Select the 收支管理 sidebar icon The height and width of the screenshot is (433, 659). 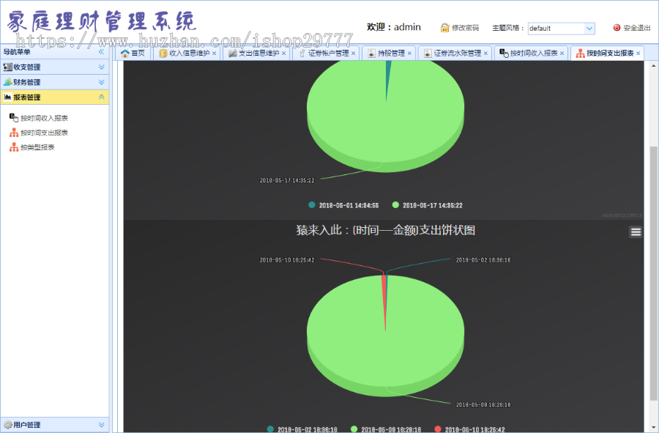(7, 67)
